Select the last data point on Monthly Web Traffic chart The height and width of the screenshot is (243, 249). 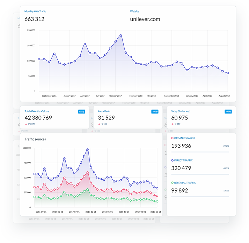228,73
